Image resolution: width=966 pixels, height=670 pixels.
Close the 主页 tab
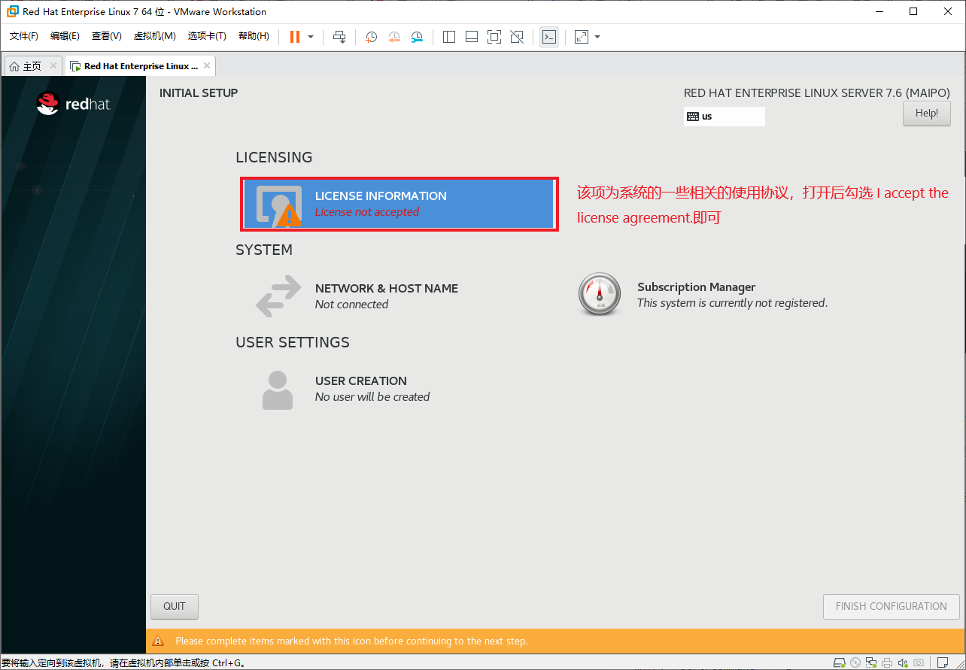53,65
